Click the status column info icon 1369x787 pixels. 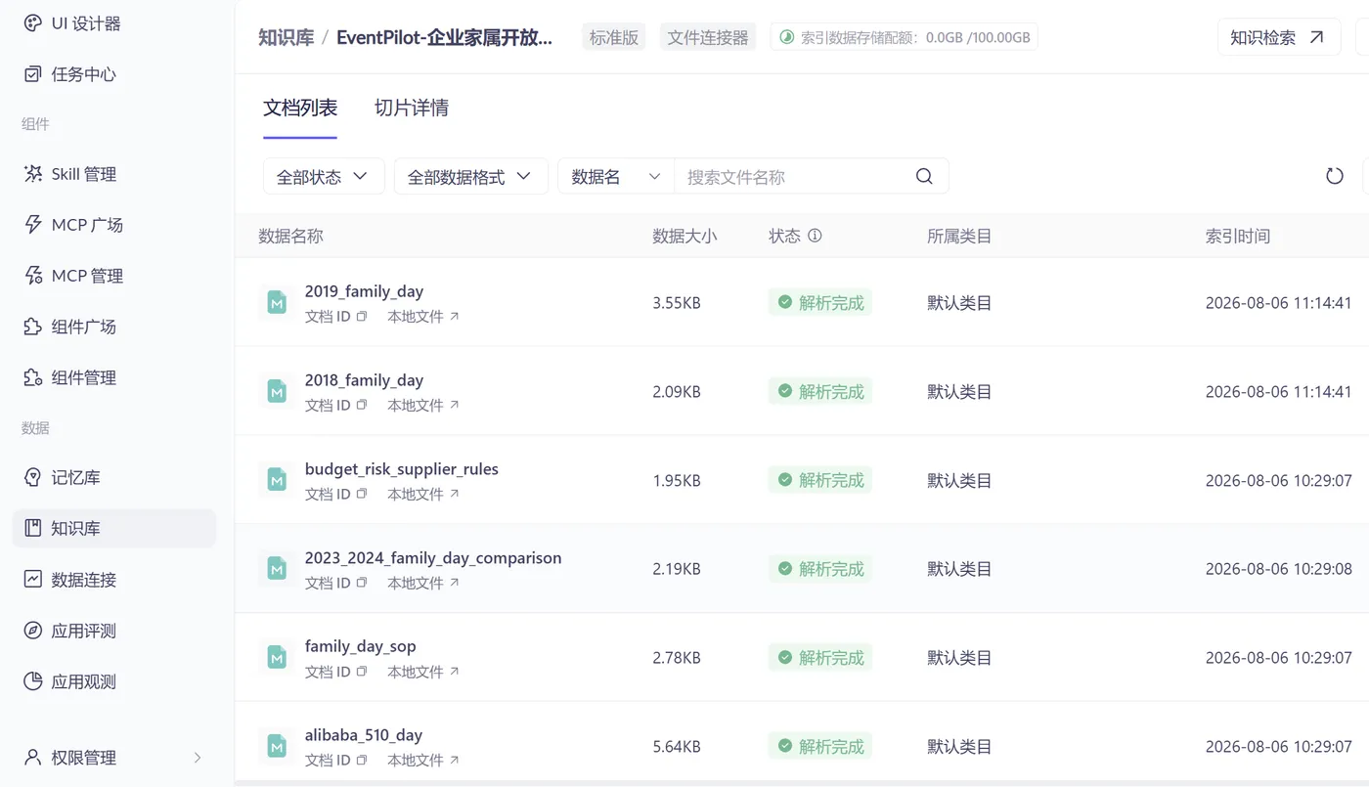tap(815, 236)
